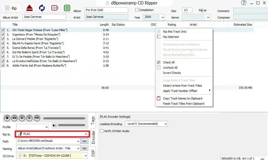Click the three dots icon near album art info
268x160 pixels.
click(262, 159)
